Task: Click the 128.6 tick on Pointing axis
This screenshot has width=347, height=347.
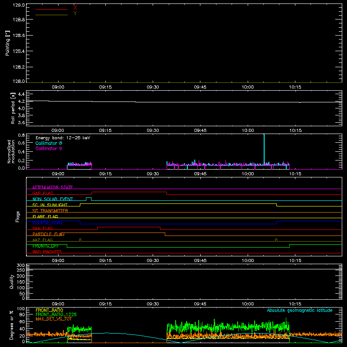Action: pyautogui.click(x=19, y=36)
